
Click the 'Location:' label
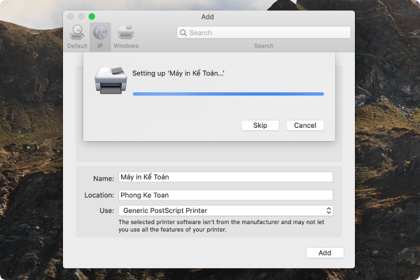click(99, 196)
